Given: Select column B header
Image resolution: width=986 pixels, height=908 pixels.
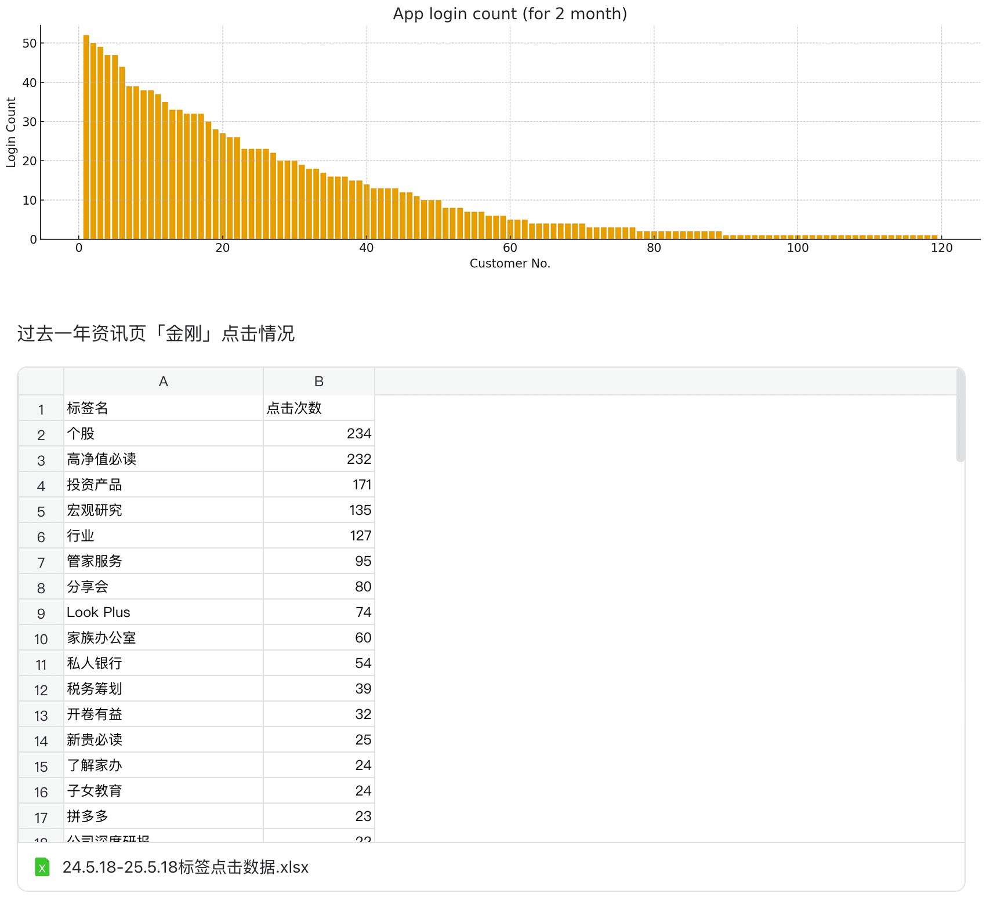Looking at the screenshot, I should point(319,382).
